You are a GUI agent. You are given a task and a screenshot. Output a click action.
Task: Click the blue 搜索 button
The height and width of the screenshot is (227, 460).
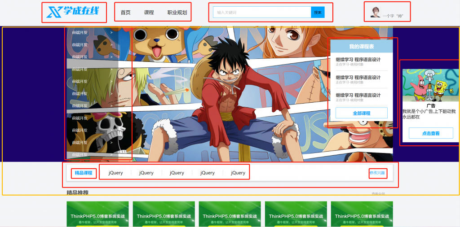pyautogui.click(x=318, y=12)
